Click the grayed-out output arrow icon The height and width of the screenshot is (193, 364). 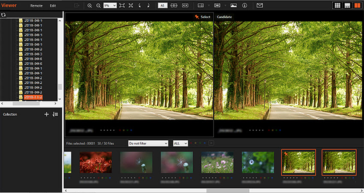coord(77,6)
